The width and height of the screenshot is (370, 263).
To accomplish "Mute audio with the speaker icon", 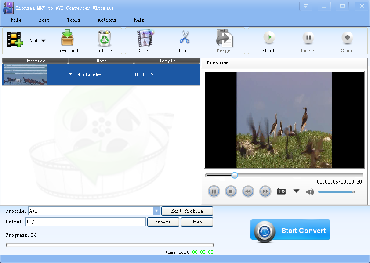I will (310, 191).
